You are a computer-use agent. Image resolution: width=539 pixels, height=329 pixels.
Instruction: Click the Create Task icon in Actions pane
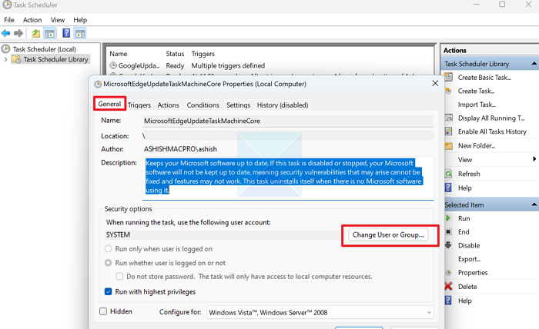click(448, 91)
